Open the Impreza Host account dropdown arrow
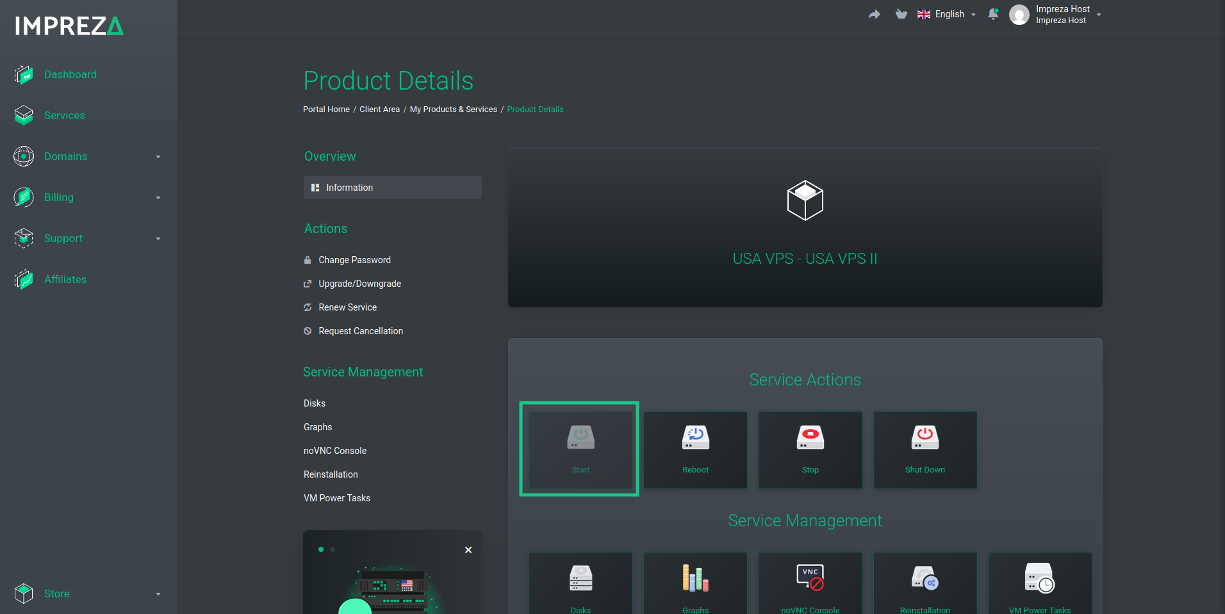Image resolution: width=1225 pixels, height=614 pixels. click(x=1099, y=15)
